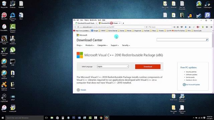Image resolution: width=214 pixels, height=120 pixels.
Task: Open the Pocket icon in Firefox toolbar
Action: pyautogui.click(x=182, y=27)
